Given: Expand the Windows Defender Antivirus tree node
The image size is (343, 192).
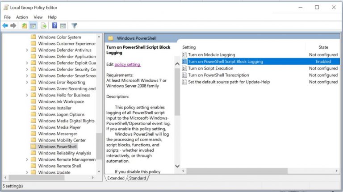Looking at the screenshot, I should [27, 50].
